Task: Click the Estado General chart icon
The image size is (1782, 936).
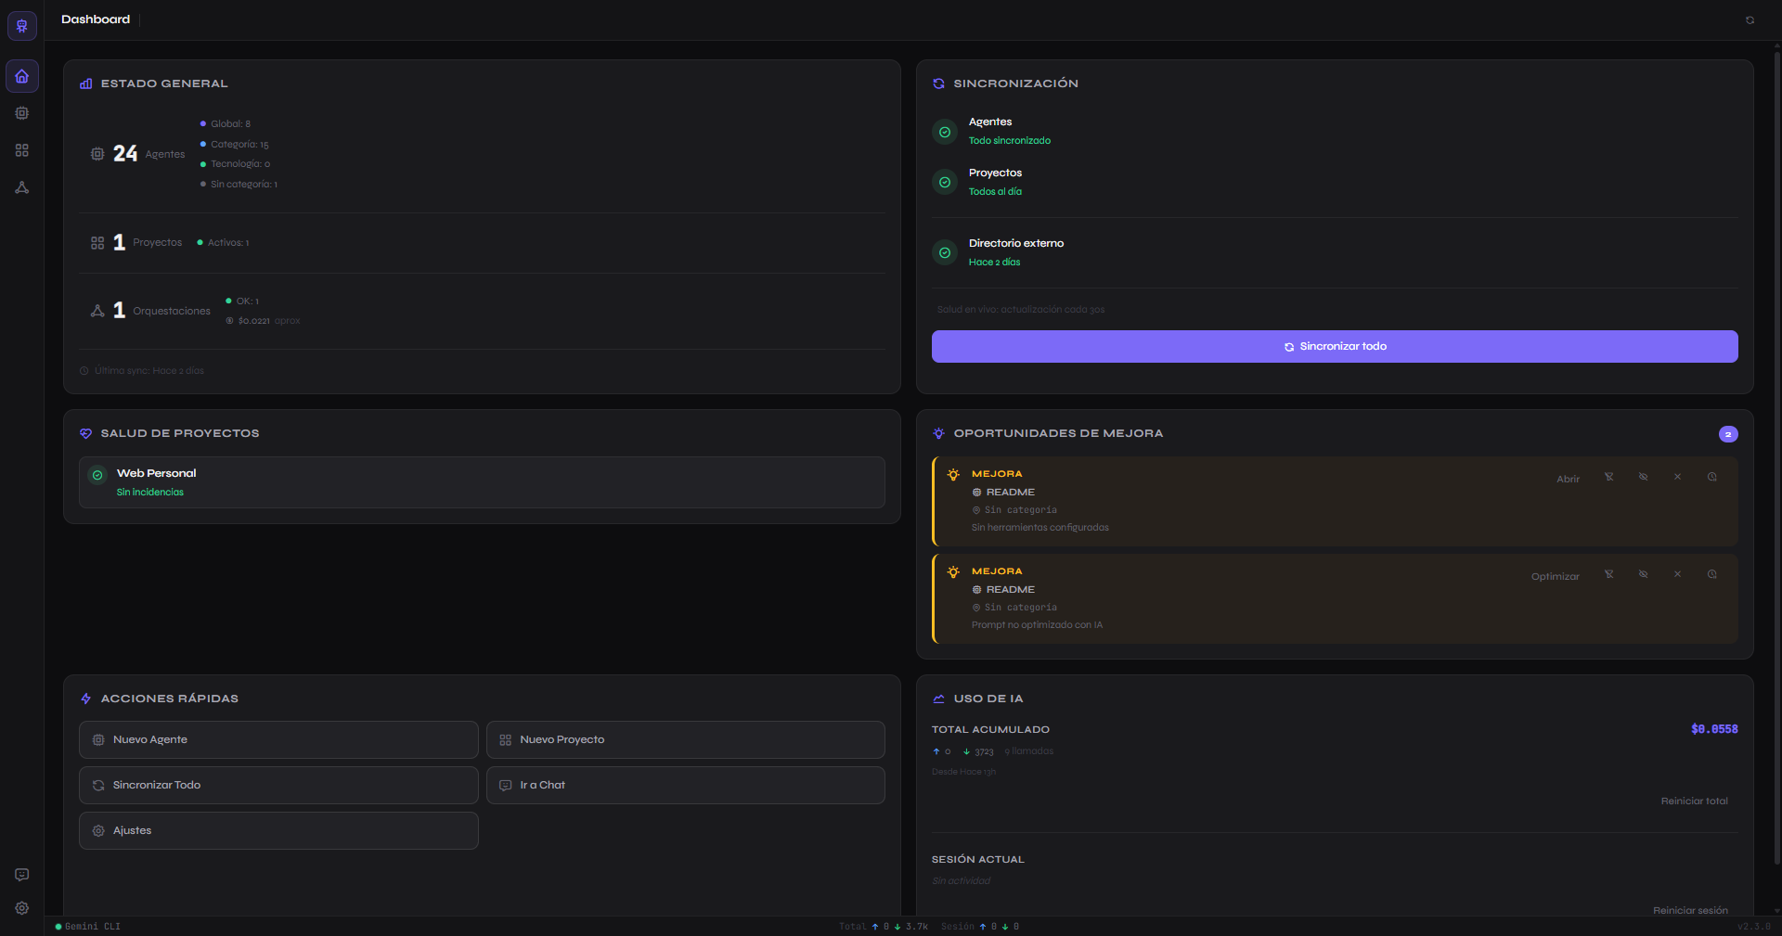Action: tap(86, 83)
